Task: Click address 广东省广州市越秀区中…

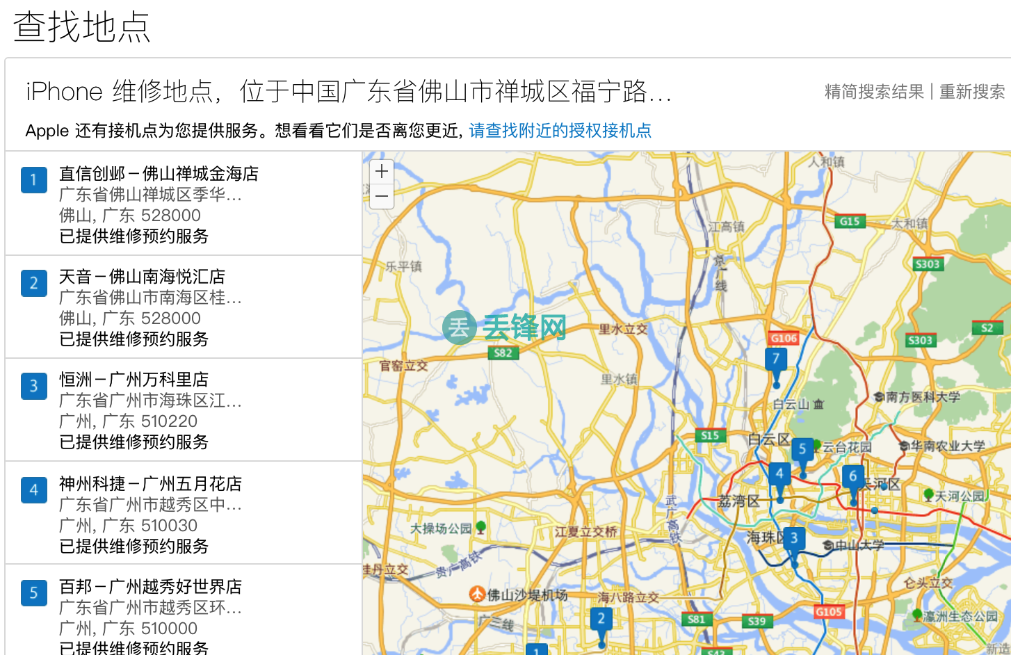Action: [150, 505]
